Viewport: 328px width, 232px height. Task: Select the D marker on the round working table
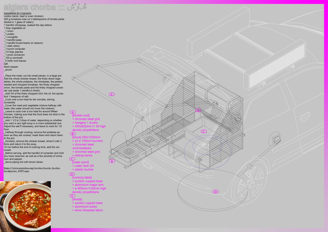pos(215,192)
